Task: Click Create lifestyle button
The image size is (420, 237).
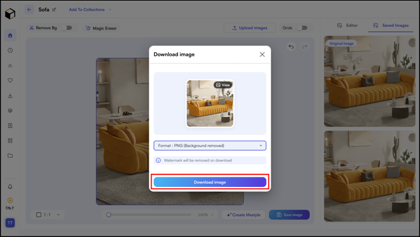Action: (x=243, y=215)
